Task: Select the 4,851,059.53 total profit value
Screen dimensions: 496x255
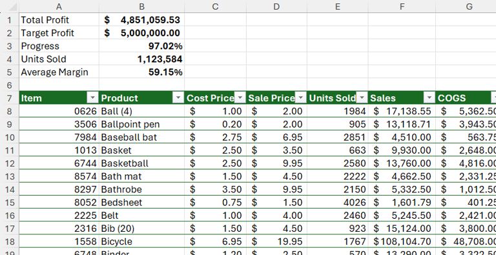Action: (x=141, y=20)
